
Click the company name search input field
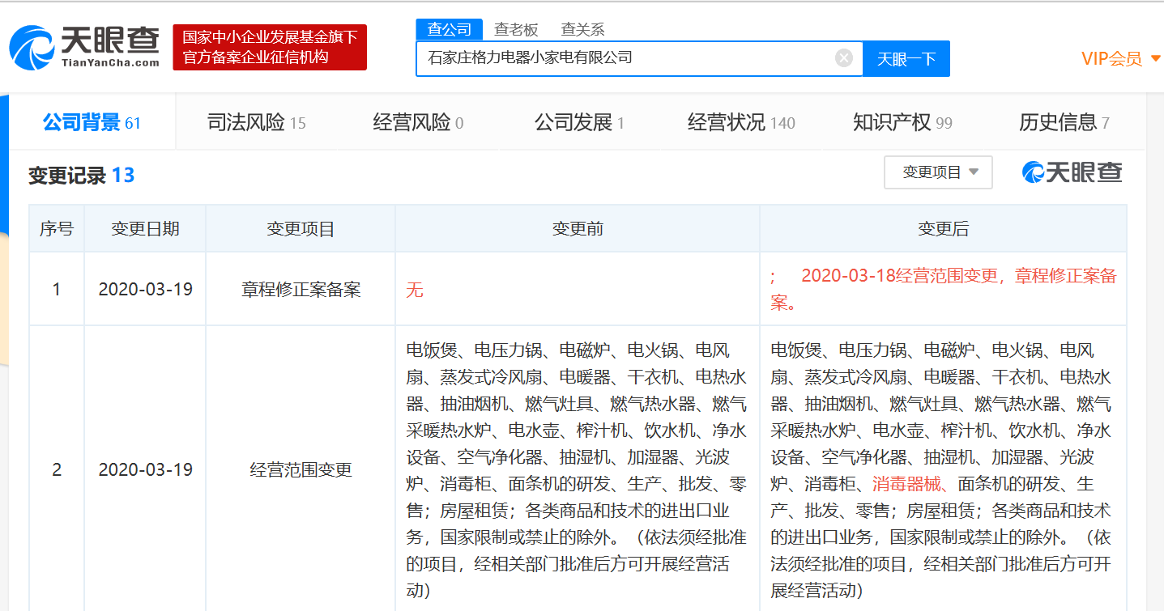pyautogui.click(x=624, y=58)
